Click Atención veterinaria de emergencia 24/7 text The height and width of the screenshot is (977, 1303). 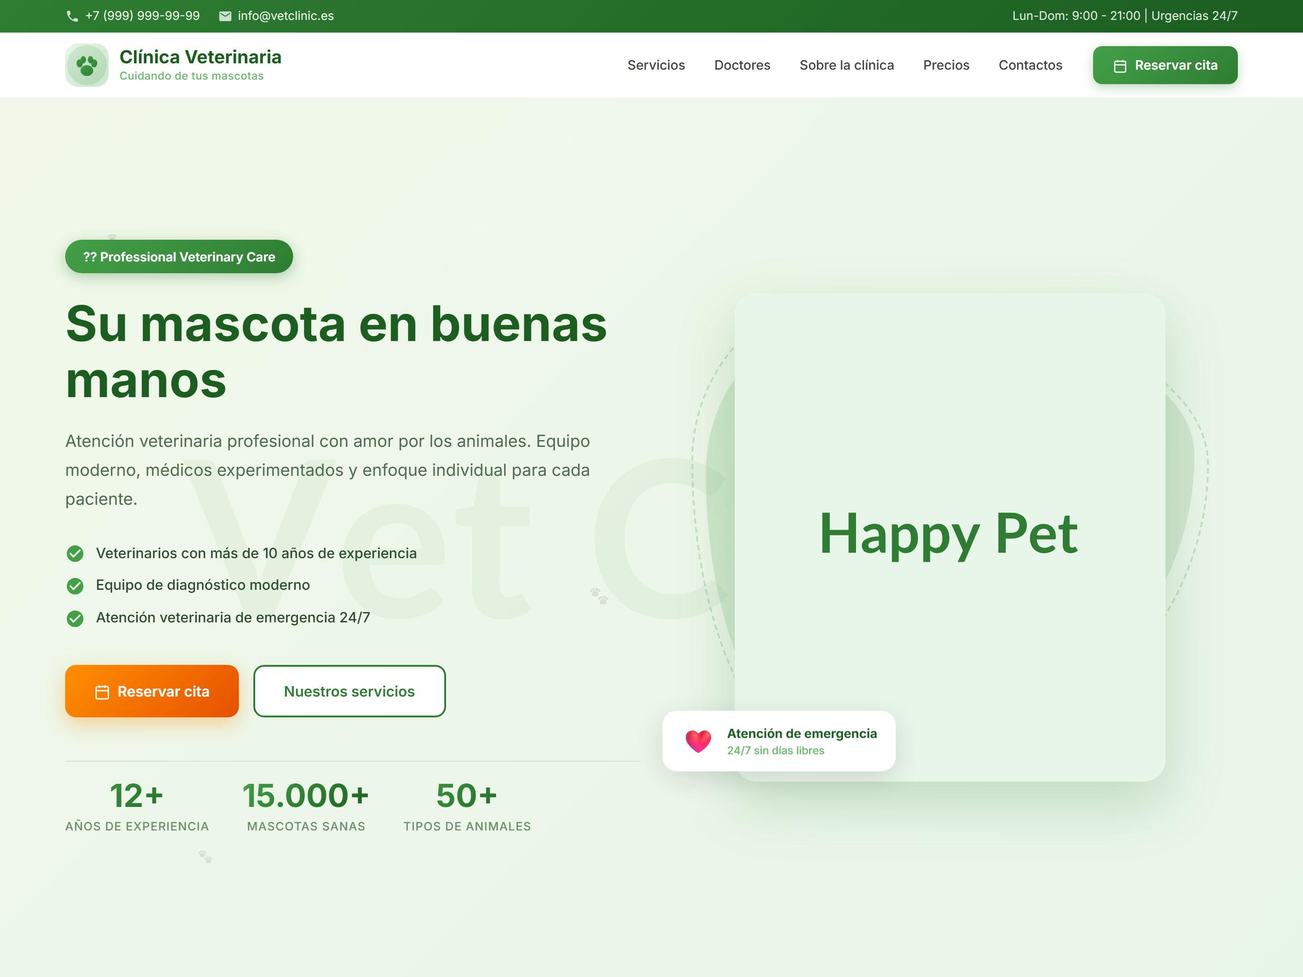point(233,618)
